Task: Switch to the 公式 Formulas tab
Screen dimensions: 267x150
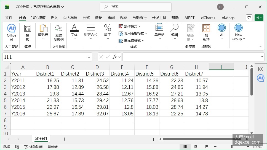Action: click(x=86, y=18)
